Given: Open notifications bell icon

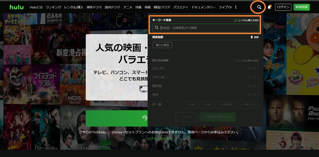Looking at the screenshot, I should coord(269,7).
